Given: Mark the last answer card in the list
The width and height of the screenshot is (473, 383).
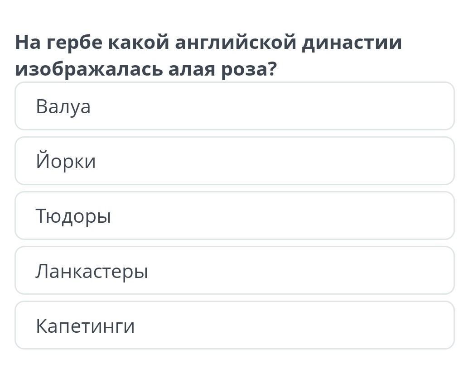Looking at the screenshot, I should (x=235, y=326).
